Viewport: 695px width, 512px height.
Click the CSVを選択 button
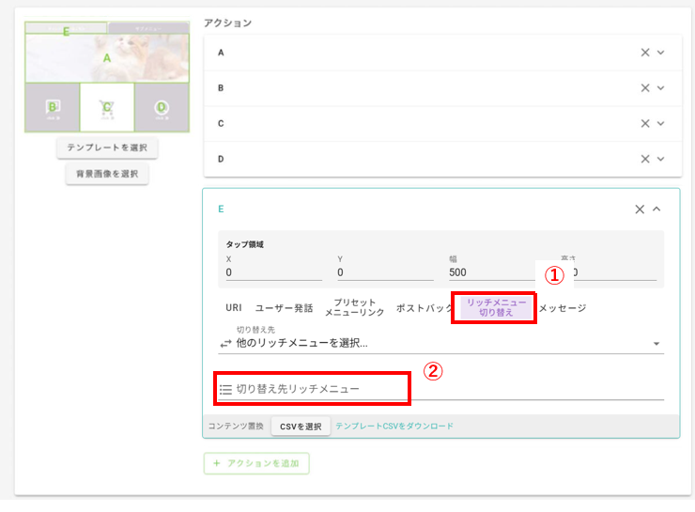pos(301,427)
